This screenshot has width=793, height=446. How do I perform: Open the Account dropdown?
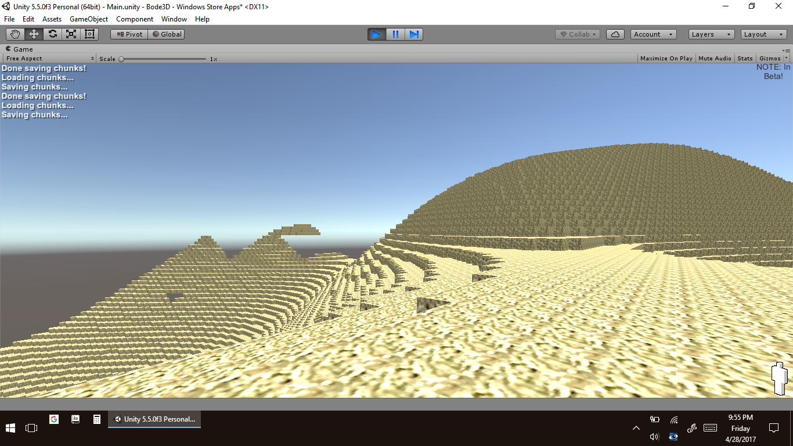(653, 34)
